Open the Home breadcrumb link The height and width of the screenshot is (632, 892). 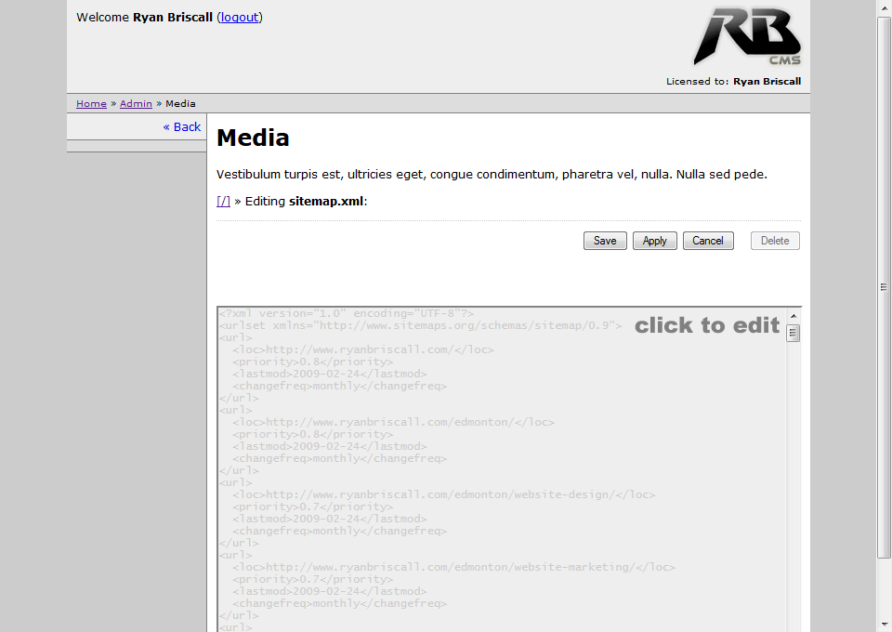point(91,104)
